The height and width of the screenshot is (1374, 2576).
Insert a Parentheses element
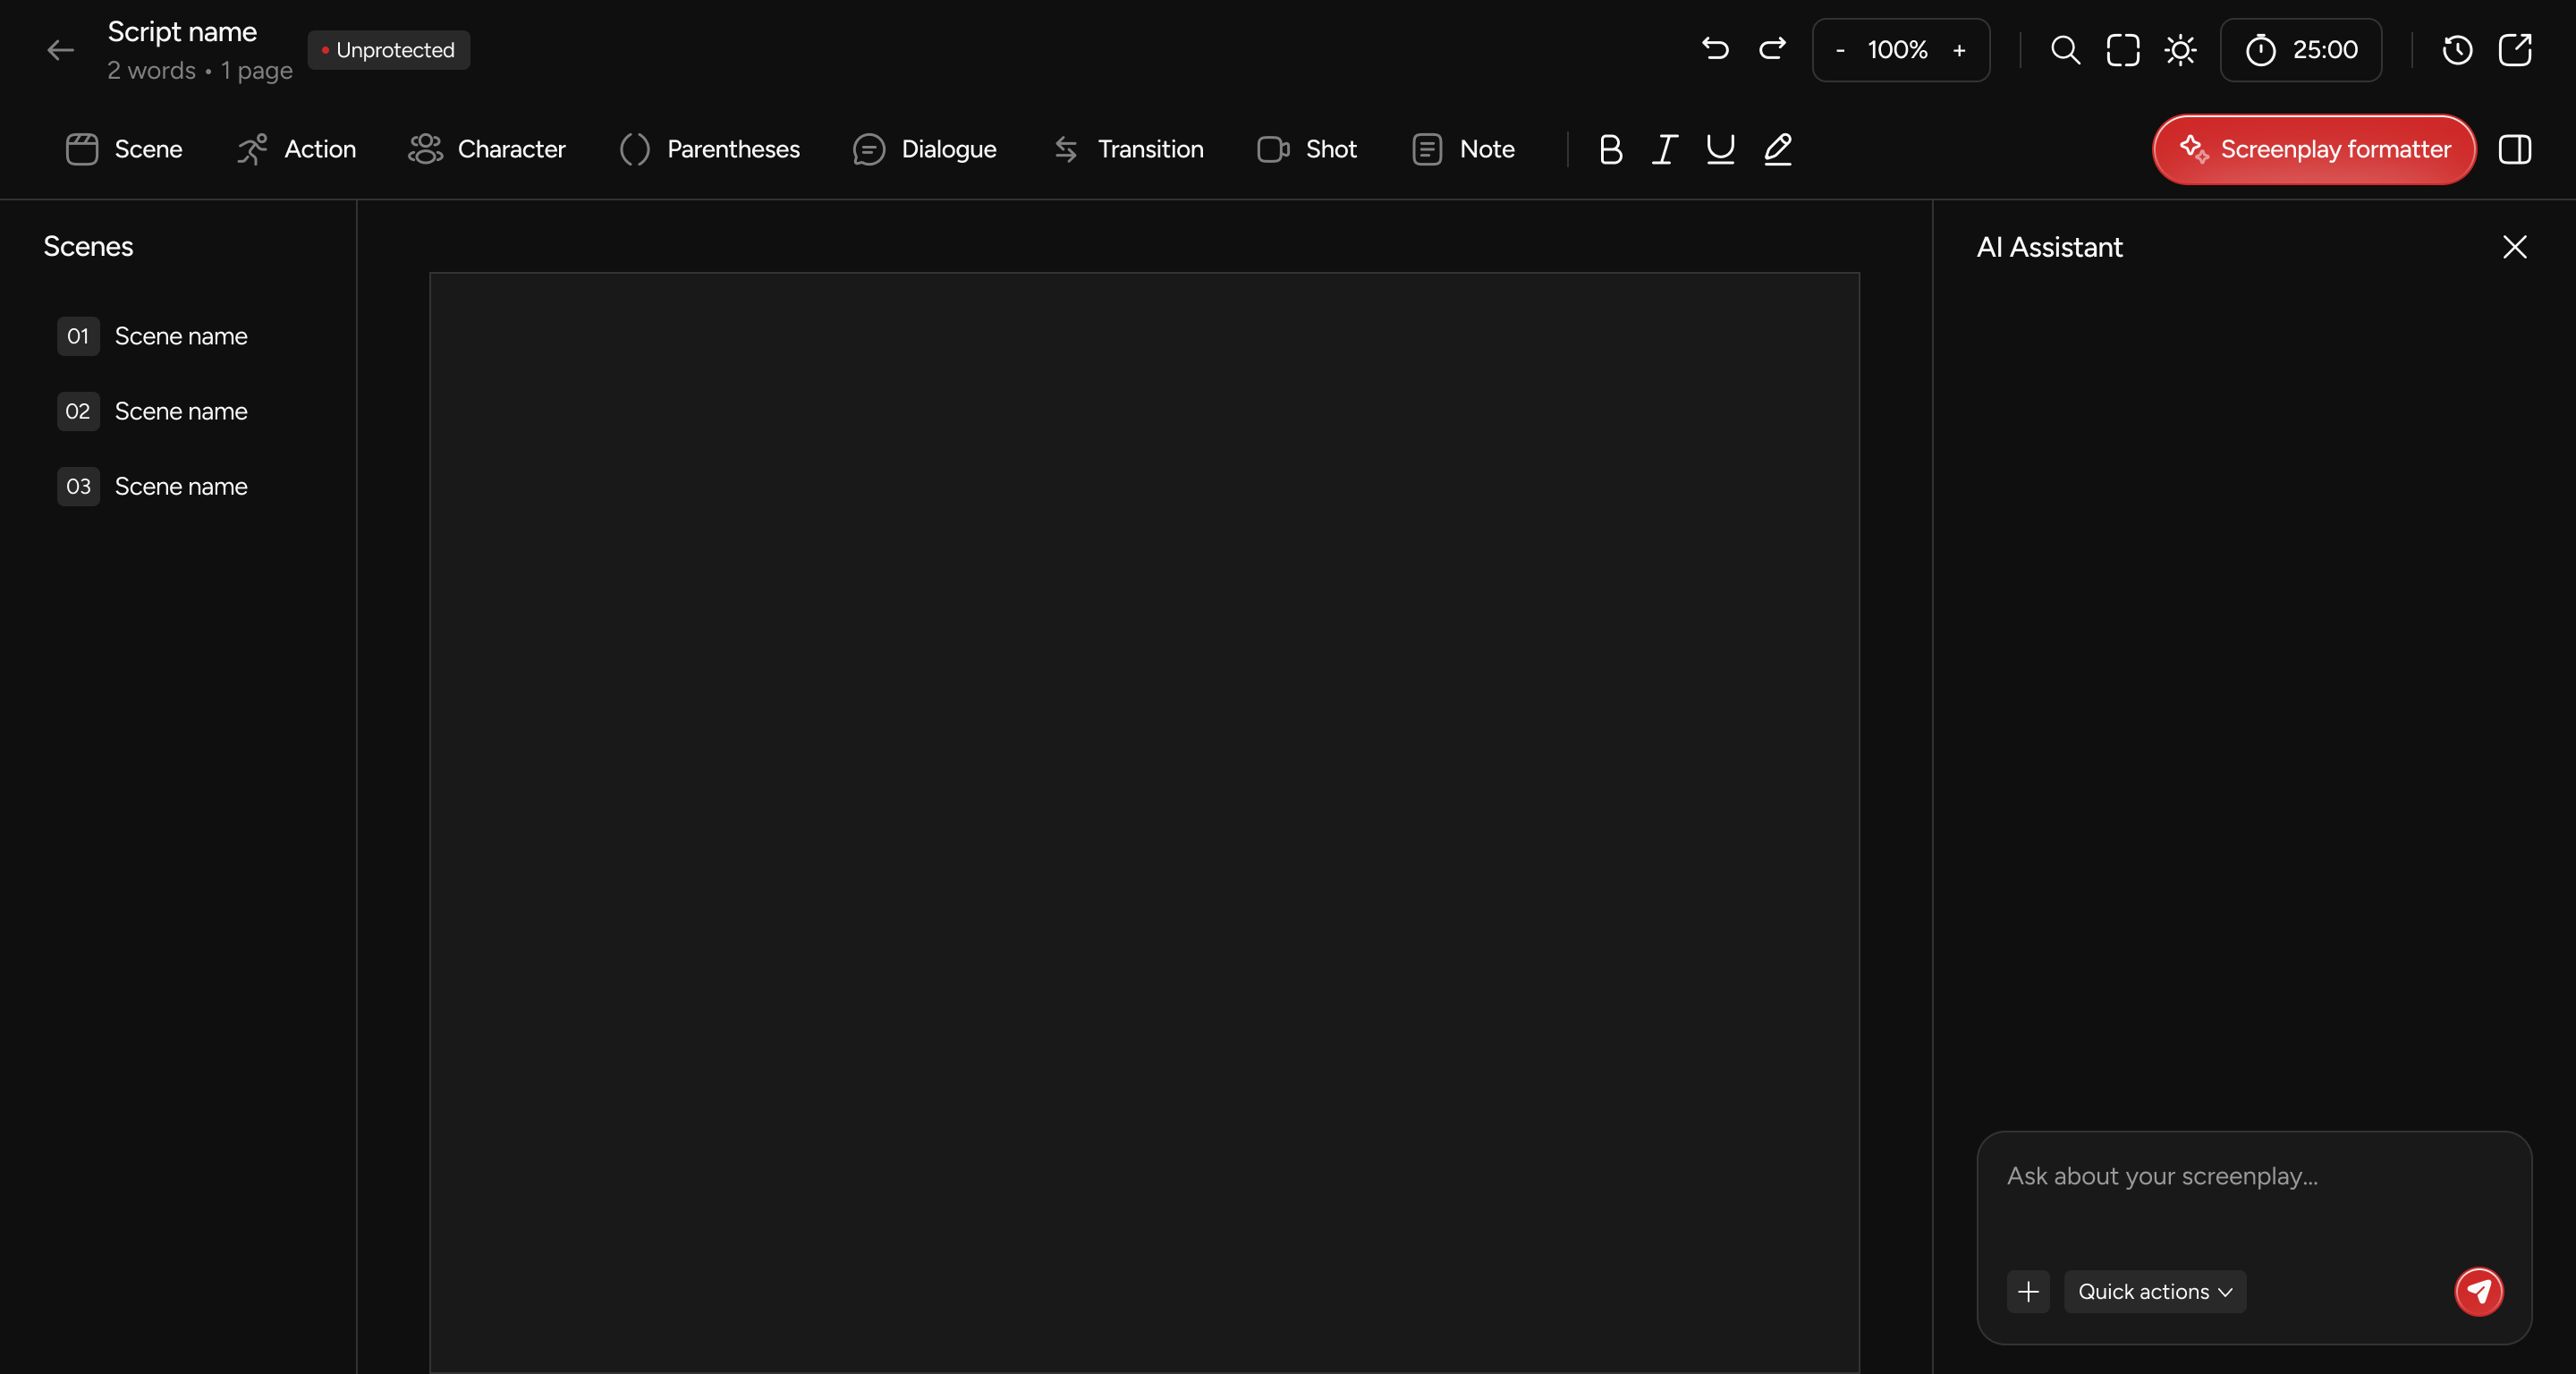click(710, 150)
